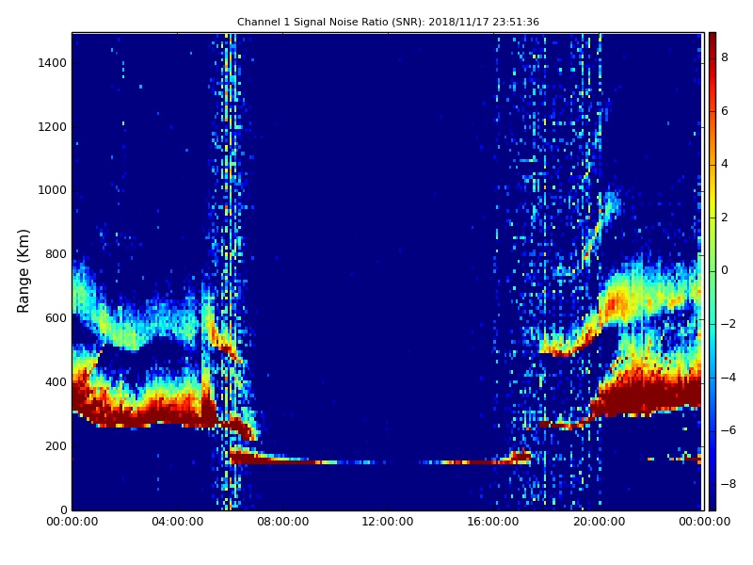Click the 1400 range tick label
Image resolution: width=753 pixels, height=565 pixels.
tap(52, 63)
